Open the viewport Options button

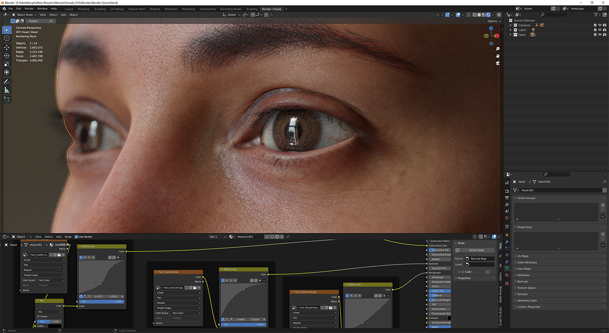point(493,21)
